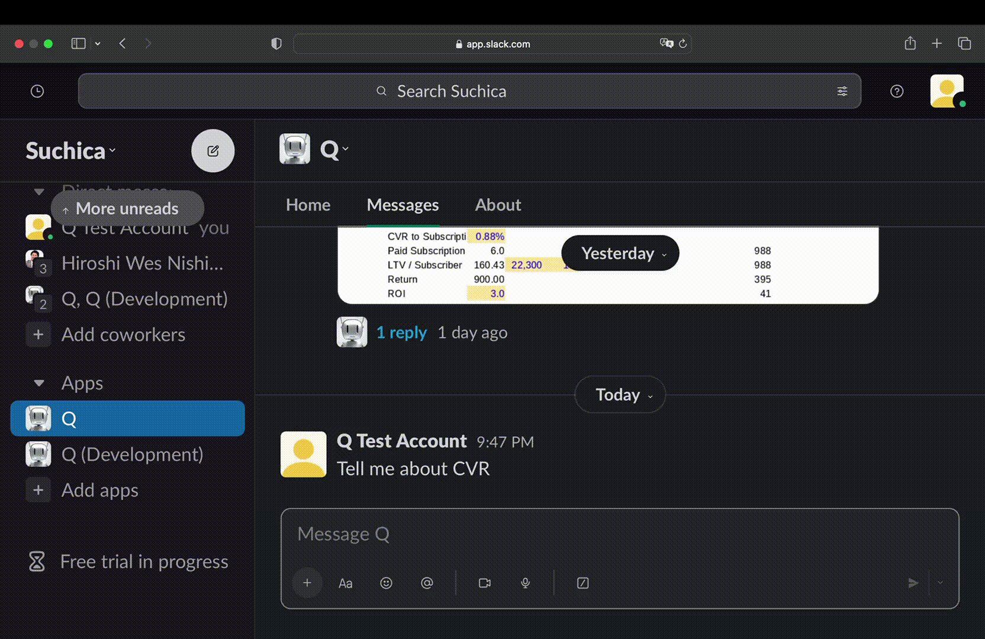Screen dimensions: 985x639
Task: Click the slash commands icon in composer
Action: [x=582, y=583]
